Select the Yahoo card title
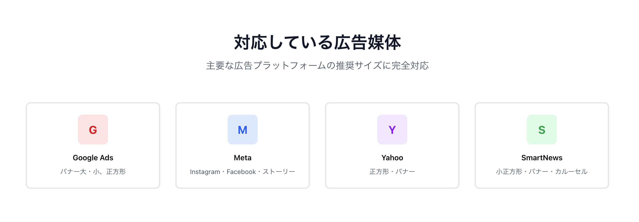This screenshot has width=639, height=222. [392, 158]
